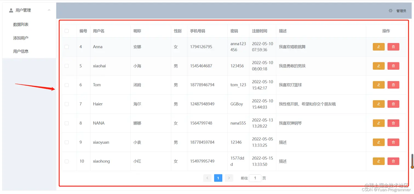Screen dimensions: 414x194
Task: Select page 1 in the pagination
Action: [218, 178]
